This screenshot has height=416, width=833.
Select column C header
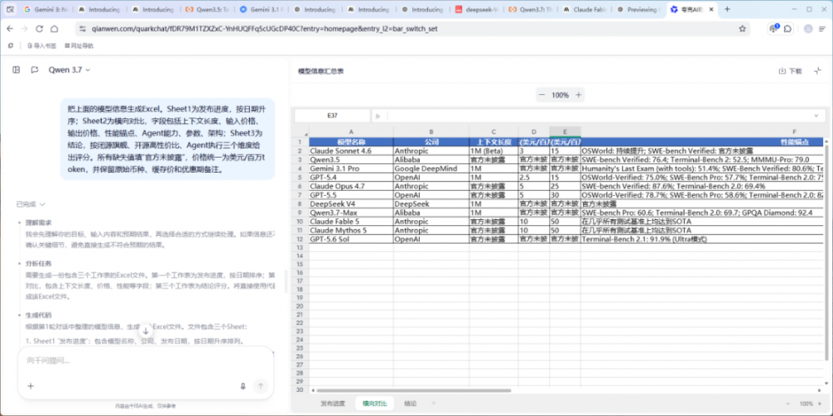point(493,132)
